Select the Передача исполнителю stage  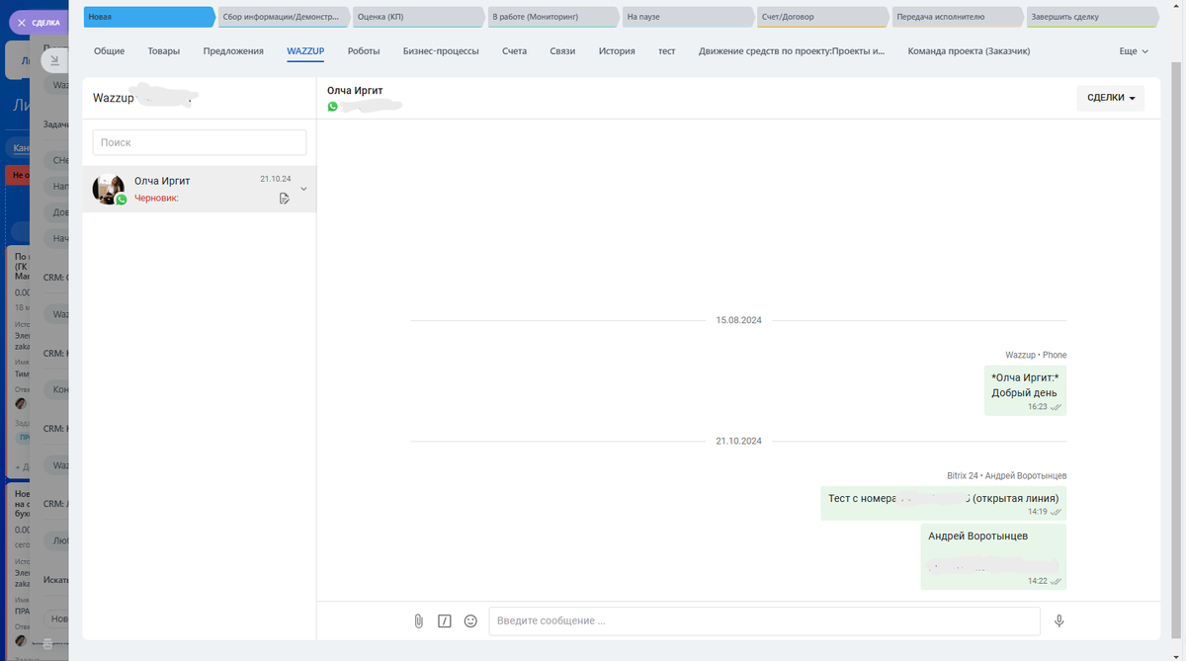pyautogui.click(x=957, y=17)
